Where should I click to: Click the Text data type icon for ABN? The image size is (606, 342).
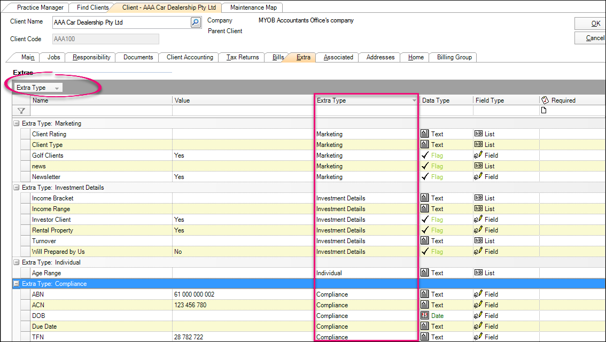425,294
